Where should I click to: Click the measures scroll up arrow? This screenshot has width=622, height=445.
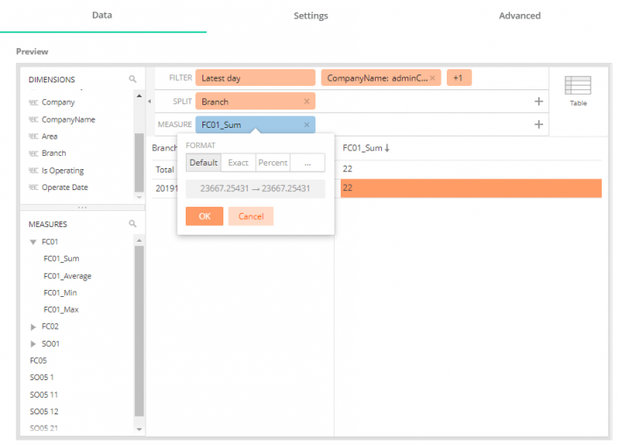[138, 241]
